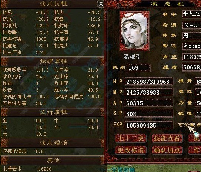
Task: Open the 七十二变 button
Action: pos(131,138)
